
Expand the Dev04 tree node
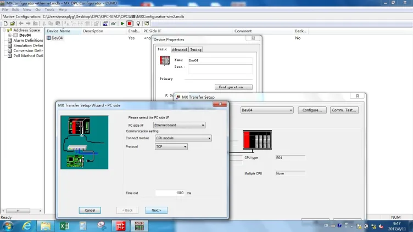(x=9, y=35)
